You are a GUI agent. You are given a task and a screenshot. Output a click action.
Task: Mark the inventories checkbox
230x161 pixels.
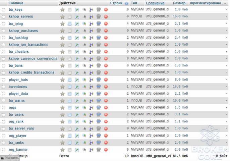[4, 87]
